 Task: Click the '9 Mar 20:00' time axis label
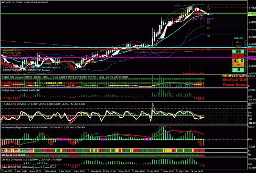tap(79, 171)
